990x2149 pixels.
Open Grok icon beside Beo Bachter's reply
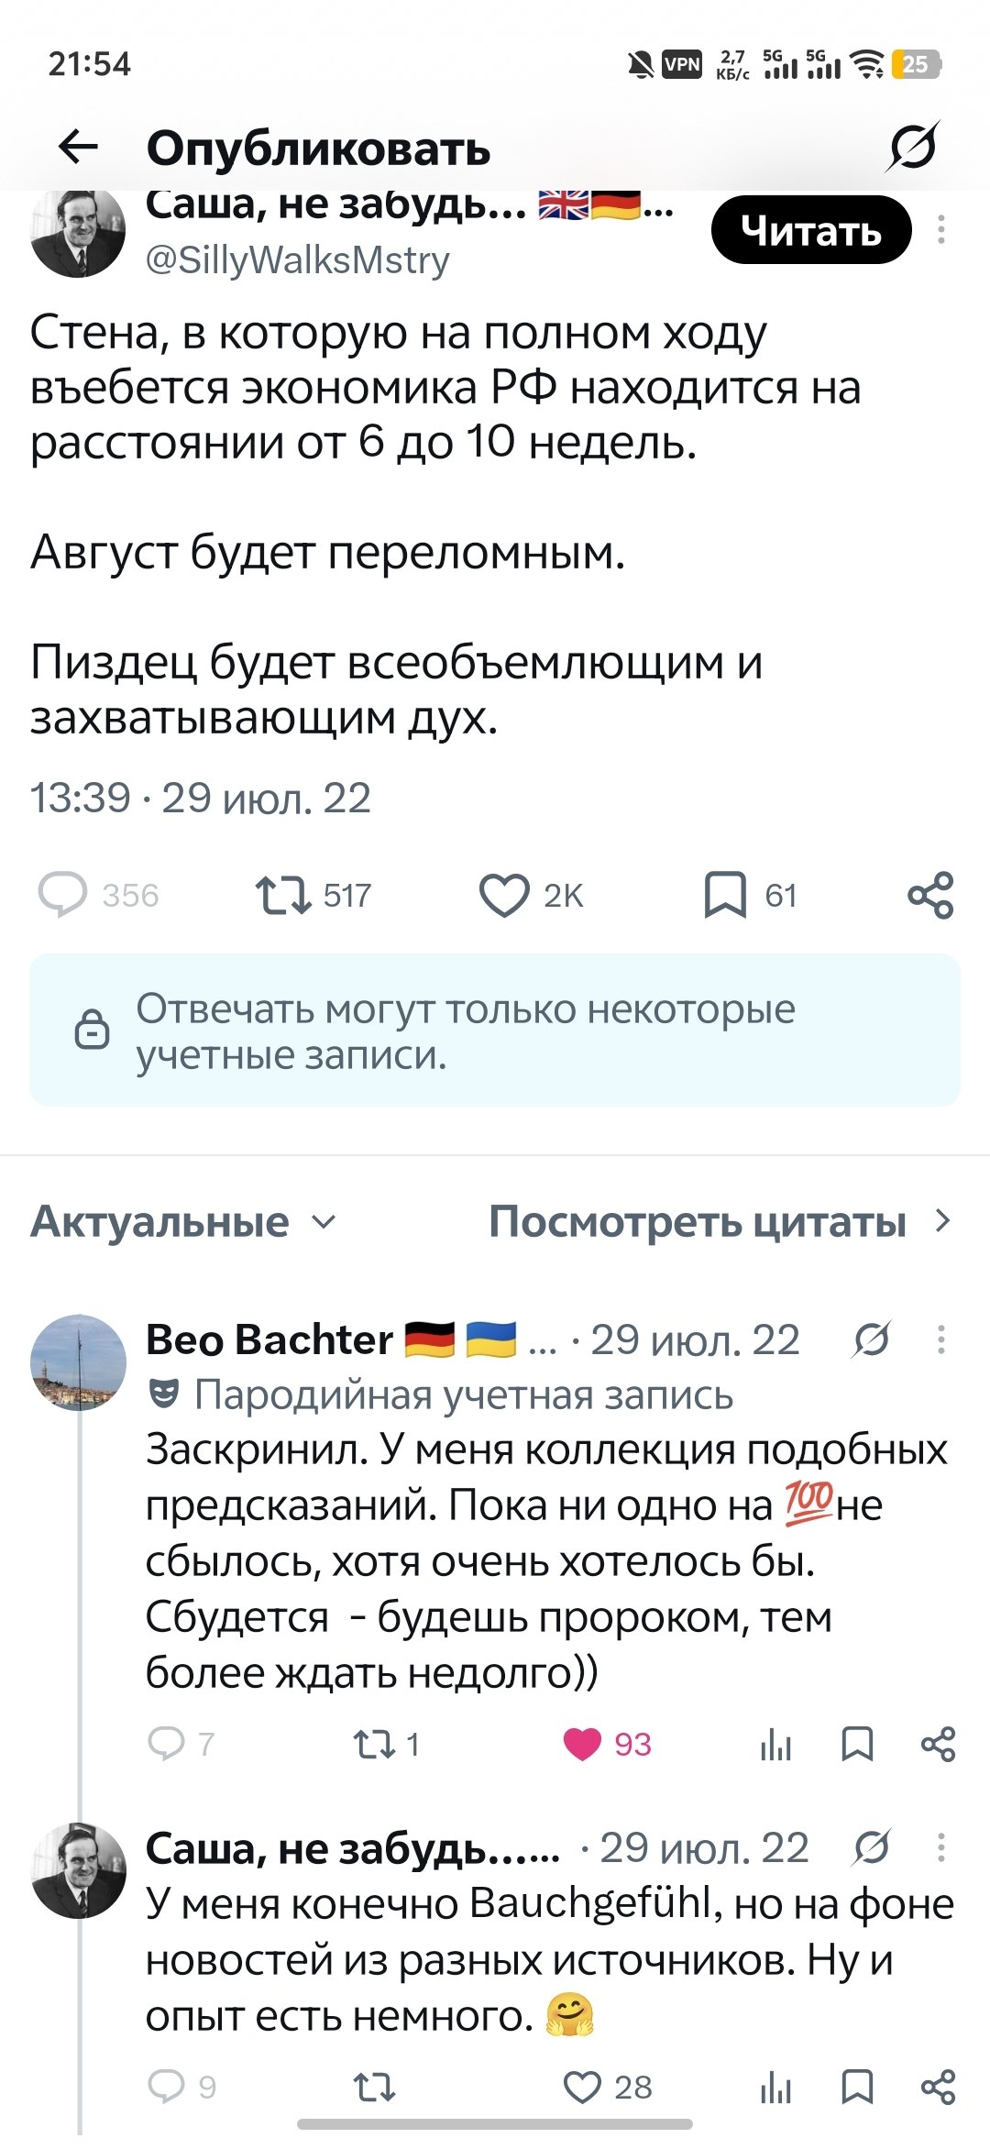coord(872,1340)
